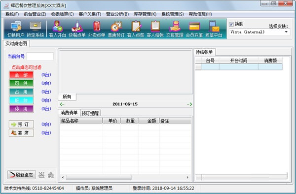Click the scrollbar right arrow in 消费清单
The image size is (296, 194).
coord(187,177)
